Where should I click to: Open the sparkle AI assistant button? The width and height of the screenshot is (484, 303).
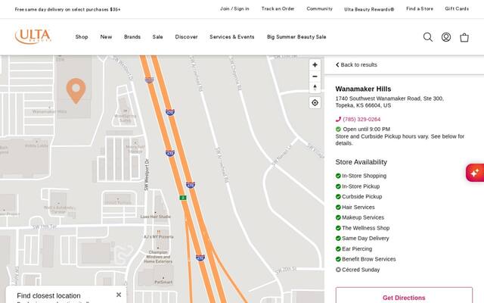click(x=475, y=173)
